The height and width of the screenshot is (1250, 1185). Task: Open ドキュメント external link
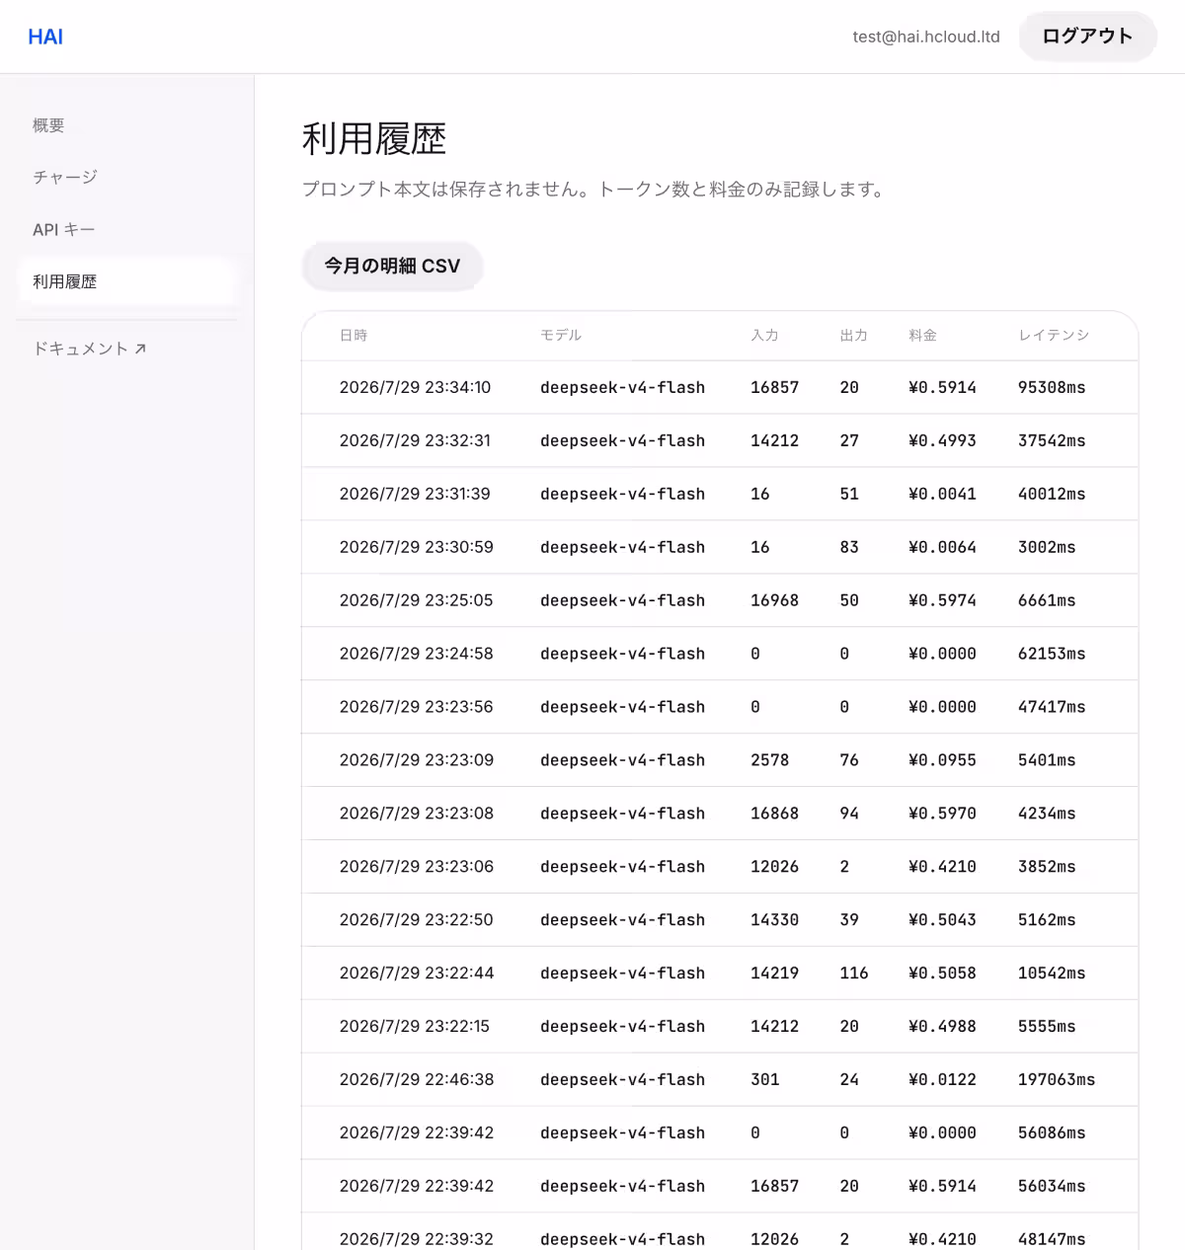pos(90,349)
